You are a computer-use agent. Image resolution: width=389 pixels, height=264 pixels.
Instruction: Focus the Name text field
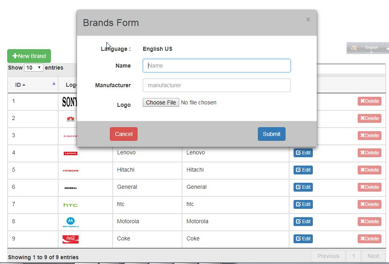[x=217, y=66]
